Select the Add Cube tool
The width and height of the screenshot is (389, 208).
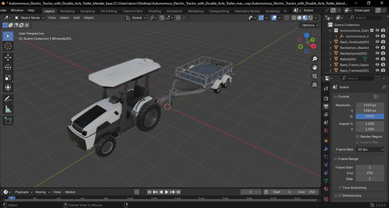tap(8, 121)
